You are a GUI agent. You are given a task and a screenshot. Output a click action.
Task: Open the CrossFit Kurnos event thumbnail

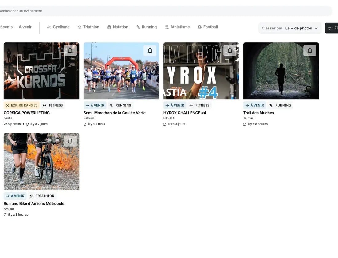point(41,71)
